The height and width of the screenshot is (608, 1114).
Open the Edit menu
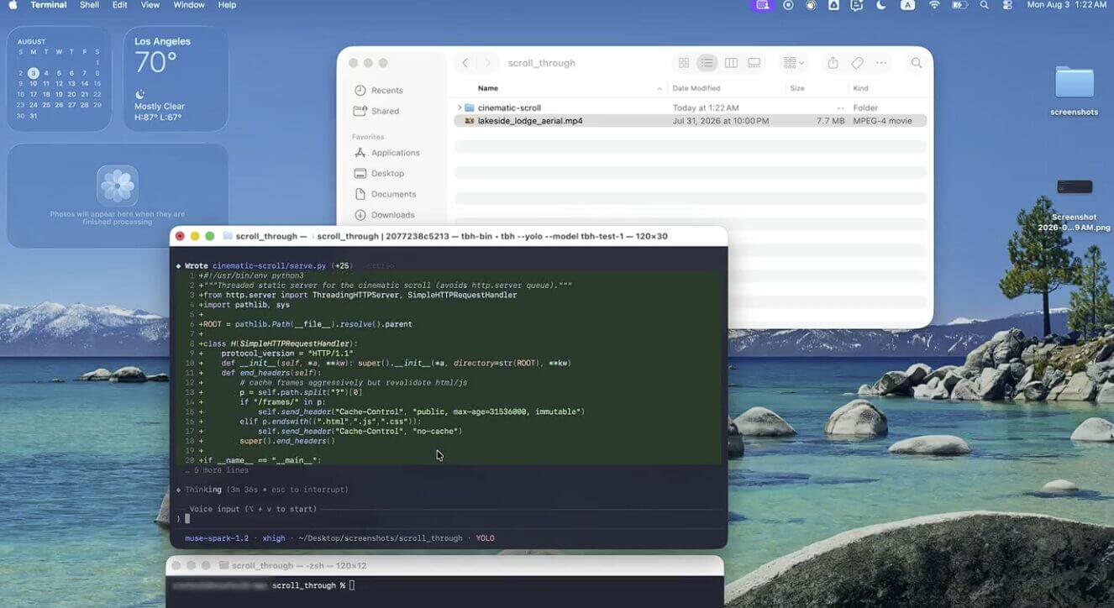pyautogui.click(x=120, y=5)
